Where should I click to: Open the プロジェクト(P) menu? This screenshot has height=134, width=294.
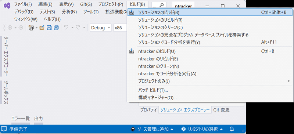click(x=111, y=4)
